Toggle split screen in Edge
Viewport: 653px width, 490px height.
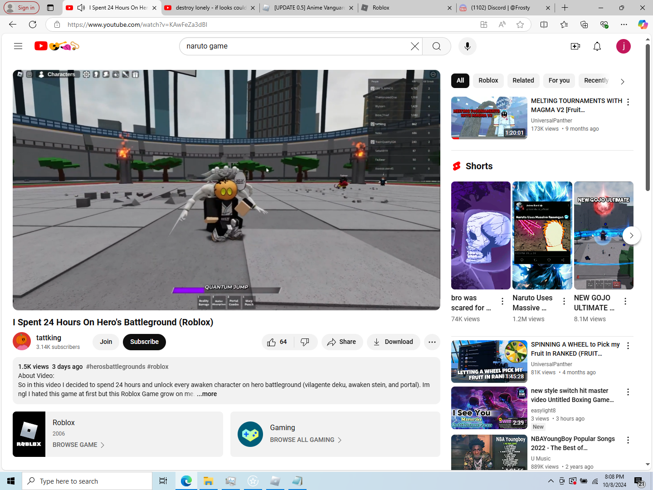pos(544,24)
